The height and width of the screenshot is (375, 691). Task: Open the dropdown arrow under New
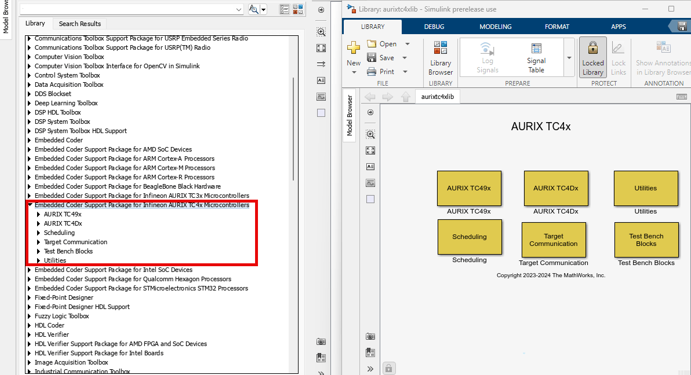(354, 72)
